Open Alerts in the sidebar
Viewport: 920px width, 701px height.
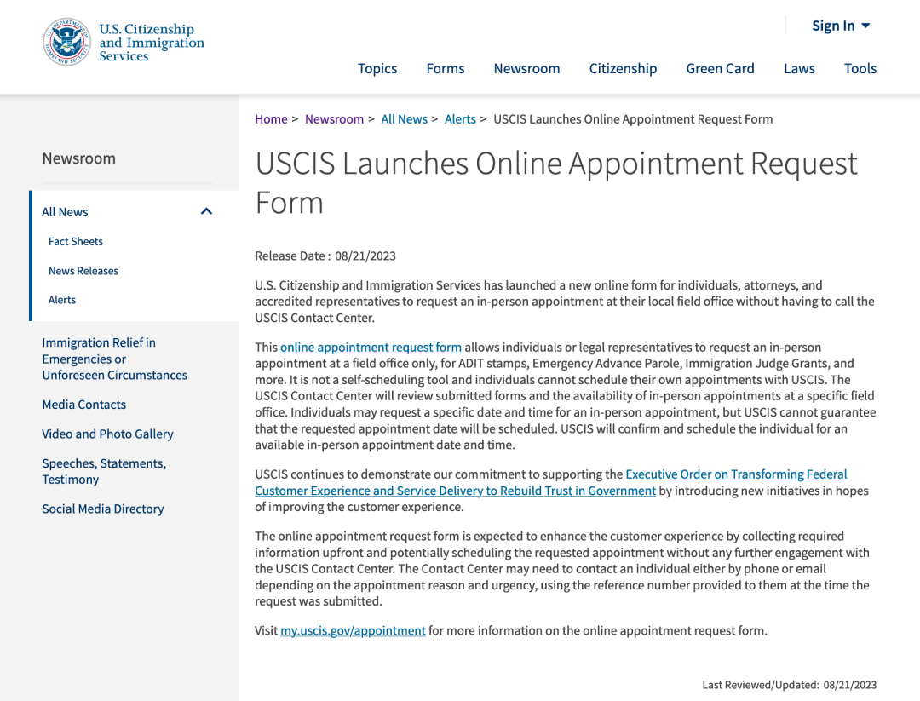tap(62, 300)
